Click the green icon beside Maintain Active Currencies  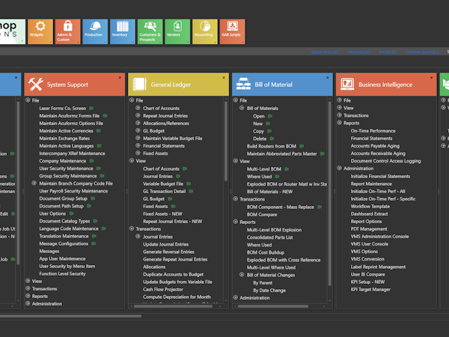tap(99, 131)
